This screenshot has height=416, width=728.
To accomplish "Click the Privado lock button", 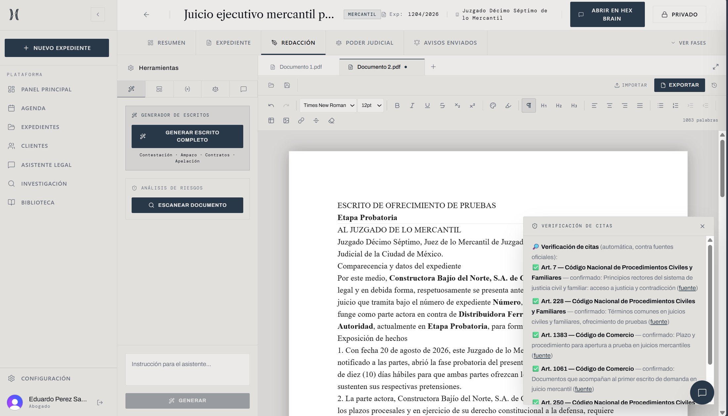I will point(679,14).
